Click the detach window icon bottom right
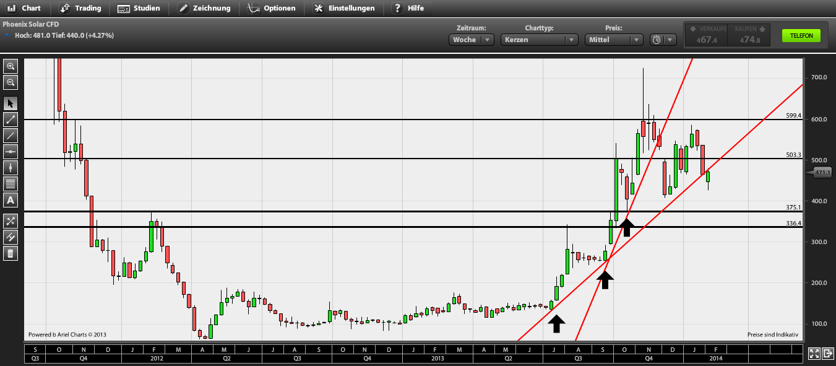The height and width of the screenshot is (366, 836). 827,354
